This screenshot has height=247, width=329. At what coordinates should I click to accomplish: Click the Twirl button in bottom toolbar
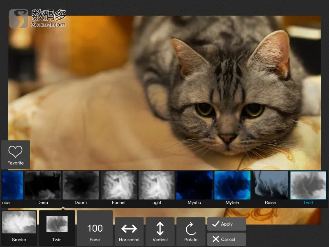point(57,228)
